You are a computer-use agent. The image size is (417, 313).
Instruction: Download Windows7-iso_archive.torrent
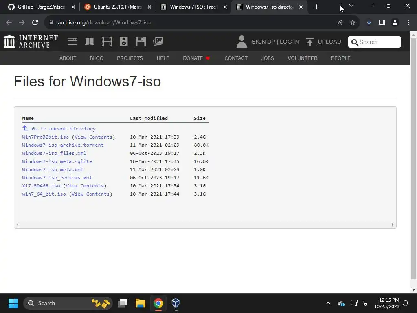pyautogui.click(x=63, y=145)
